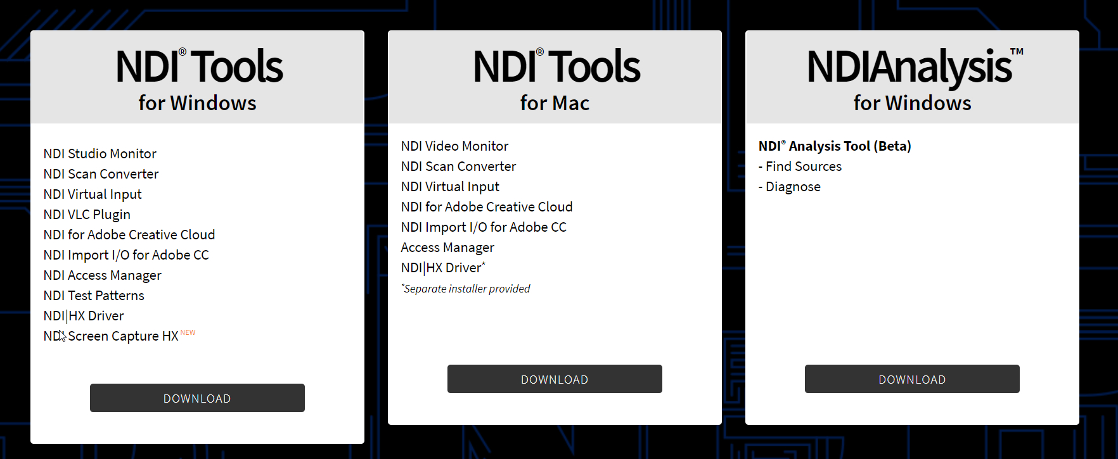The width and height of the screenshot is (1118, 459).
Task: Click NDI Scan Converter under Mac tools
Action: (x=458, y=167)
